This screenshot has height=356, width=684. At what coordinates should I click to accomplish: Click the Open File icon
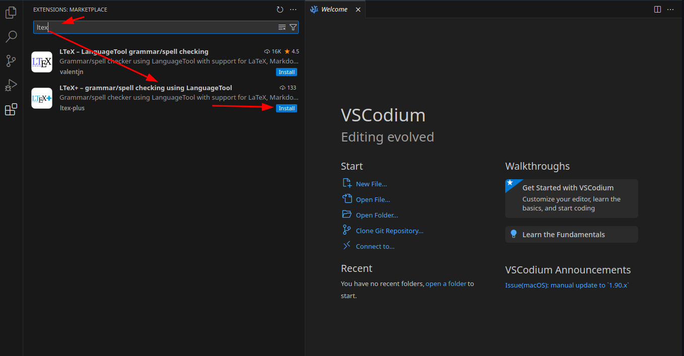[x=347, y=199]
